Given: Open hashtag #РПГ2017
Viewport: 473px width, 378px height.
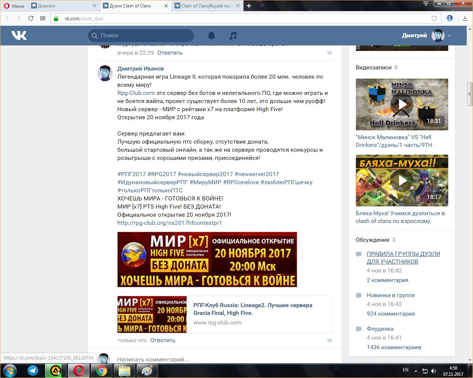Looking at the screenshot, I should (132, 174).
